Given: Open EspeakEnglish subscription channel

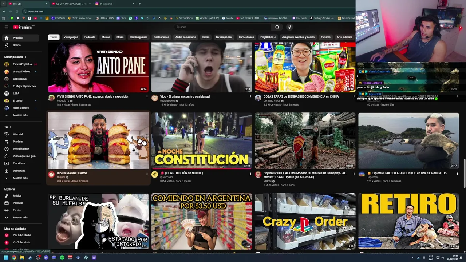Looking at the screenshot, I should click(x=21, y=64).
